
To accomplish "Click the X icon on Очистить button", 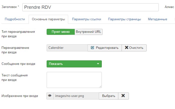I will 126,48.
